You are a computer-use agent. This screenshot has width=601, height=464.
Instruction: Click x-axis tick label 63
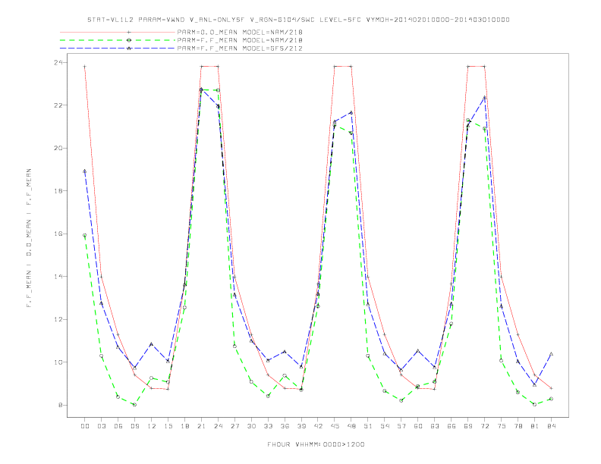pyautogui.click(x=435, y=426)
